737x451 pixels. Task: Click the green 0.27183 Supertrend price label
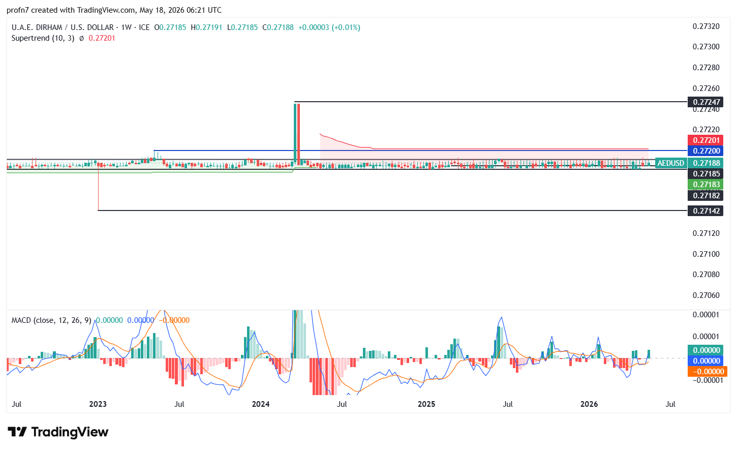(705, 185)
